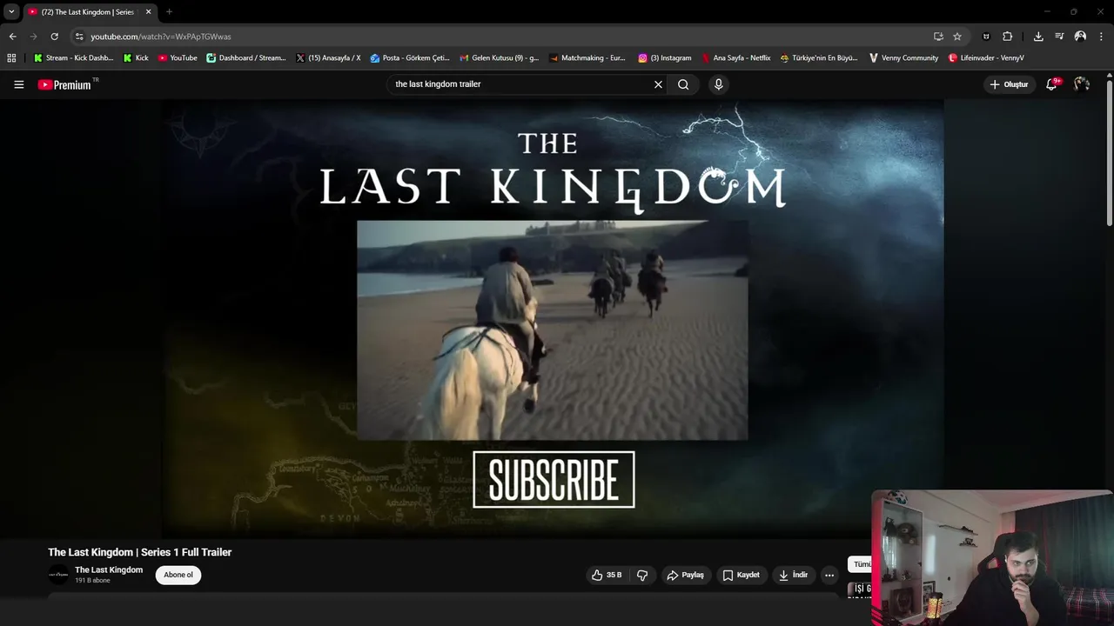Open Türkiye'nin En Büyü bookmark
Viewport: 1114px width, 626px height.
(x=819, y=58)
